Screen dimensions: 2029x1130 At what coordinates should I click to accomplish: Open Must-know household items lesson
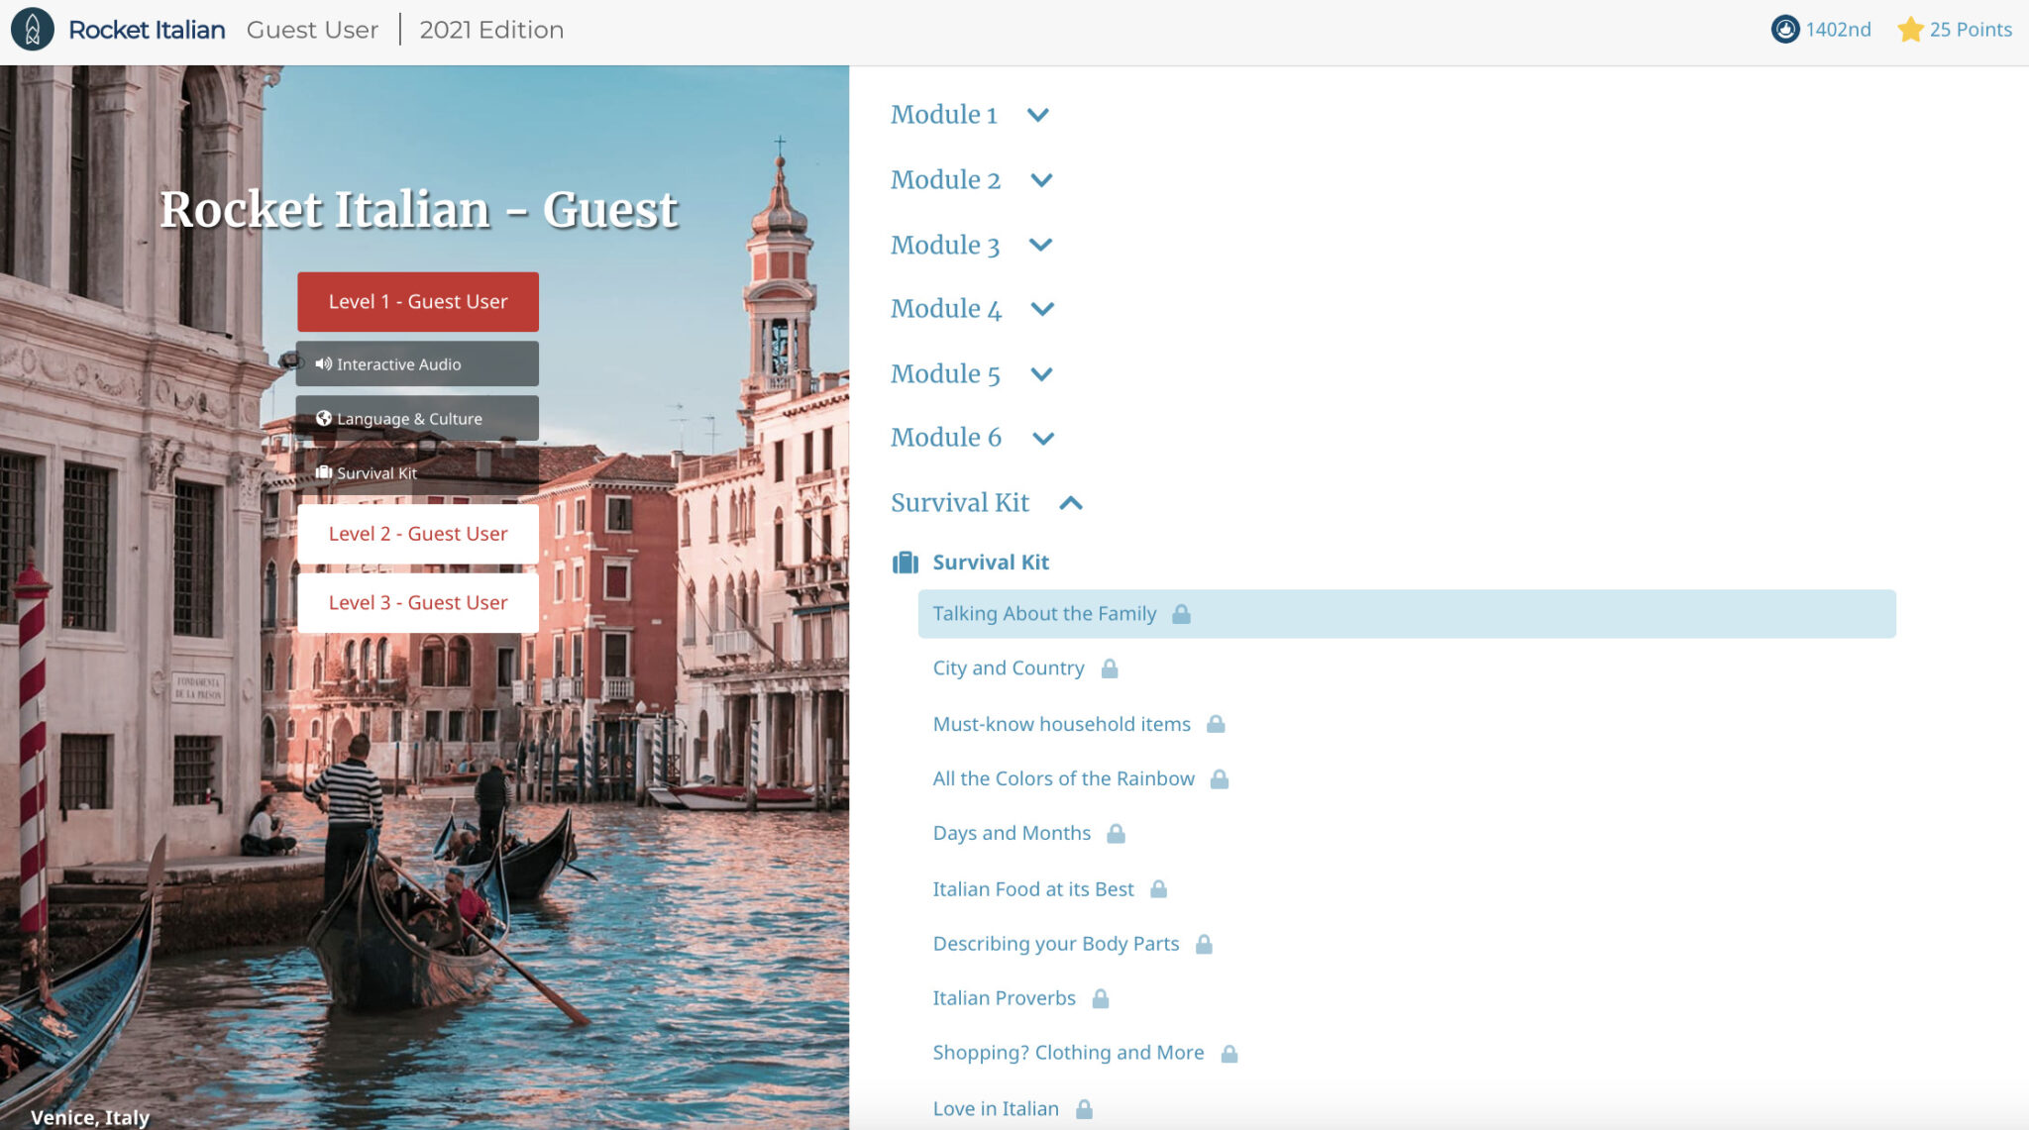1061,724
